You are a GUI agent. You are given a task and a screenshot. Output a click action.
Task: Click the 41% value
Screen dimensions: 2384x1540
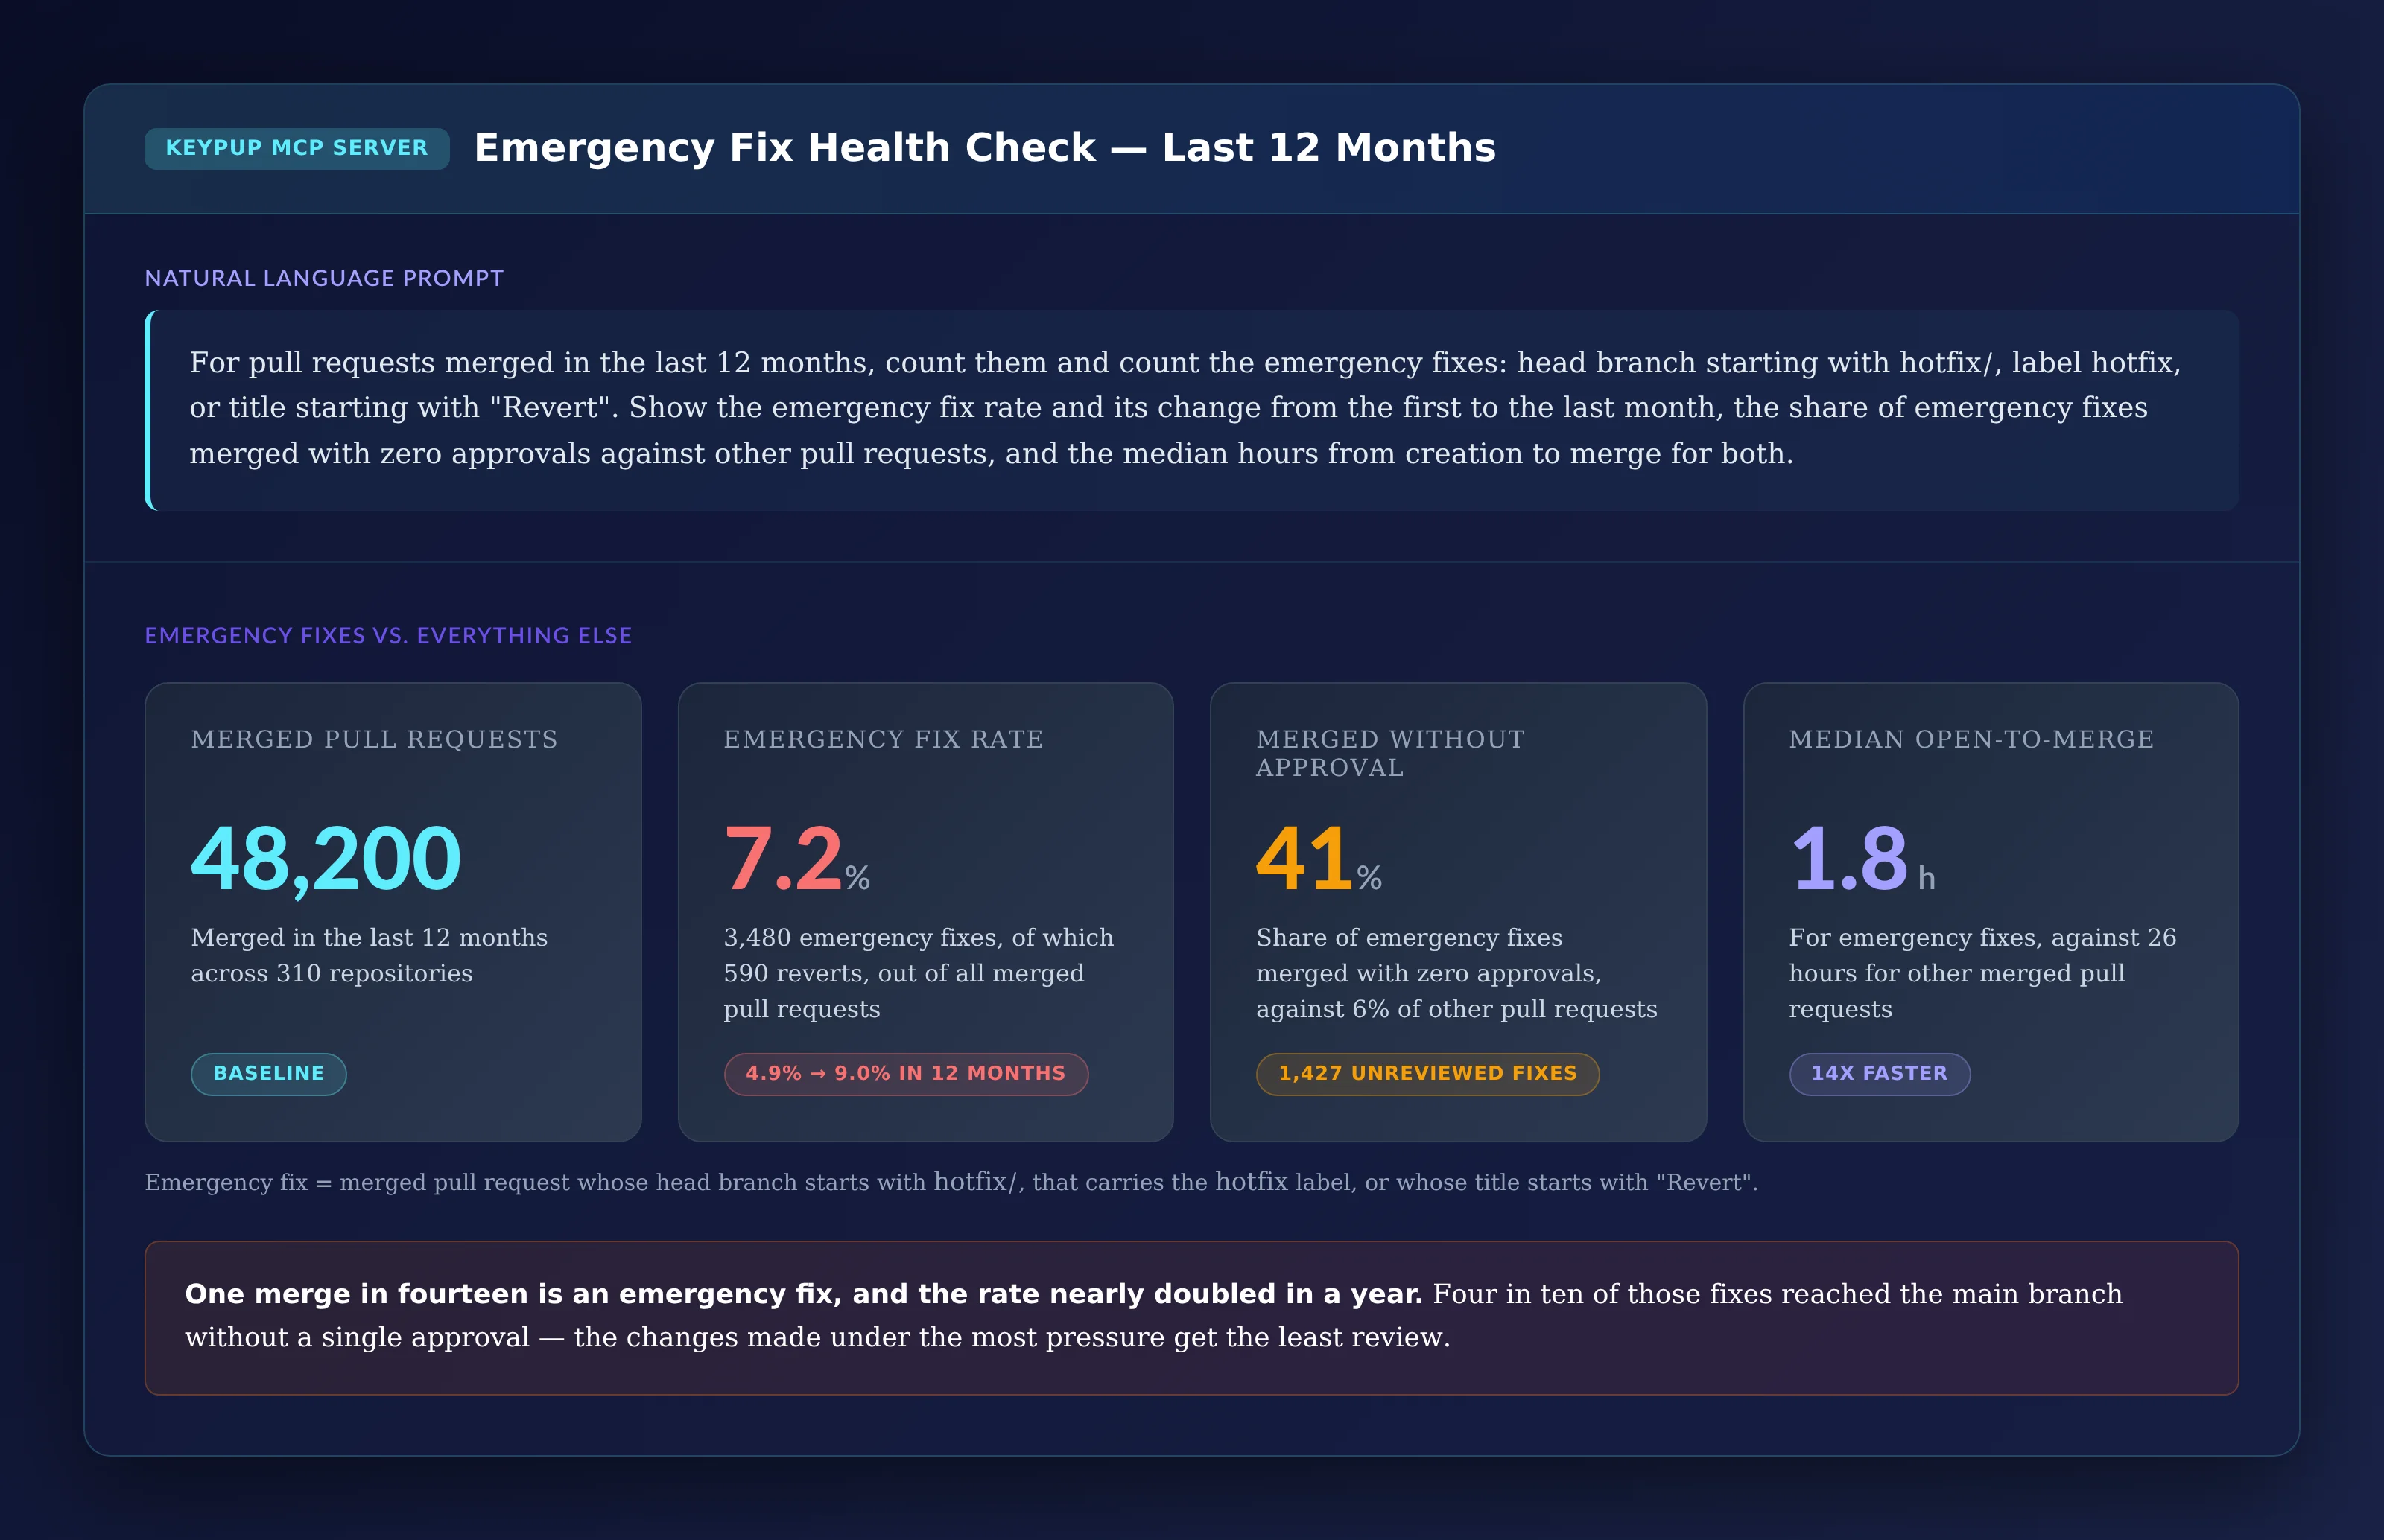pyautogui.click(x=1319, y=859)
